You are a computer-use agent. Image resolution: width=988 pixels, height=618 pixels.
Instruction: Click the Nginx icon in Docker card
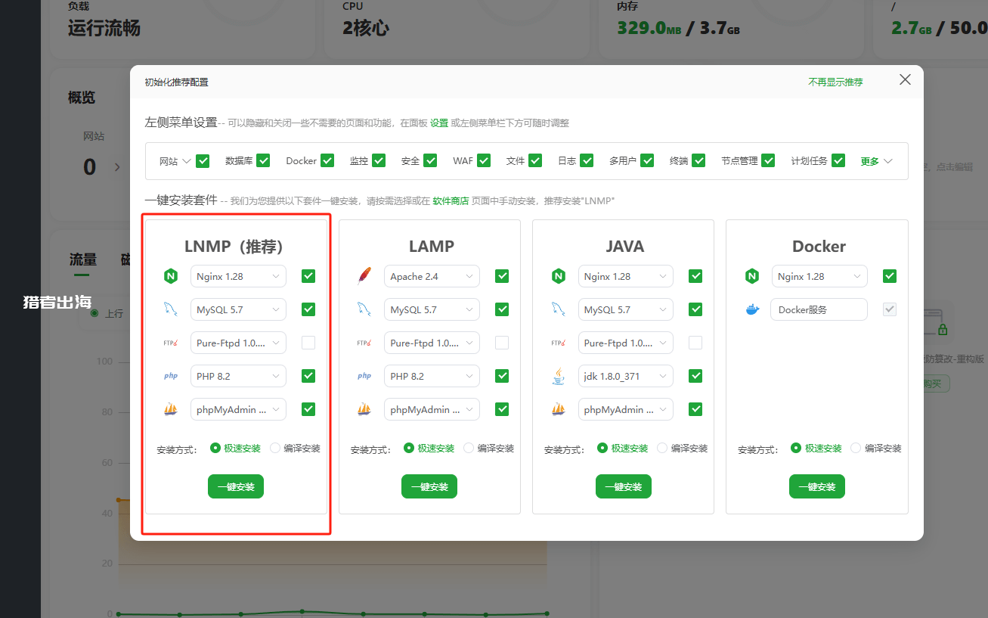pos(752,276)
